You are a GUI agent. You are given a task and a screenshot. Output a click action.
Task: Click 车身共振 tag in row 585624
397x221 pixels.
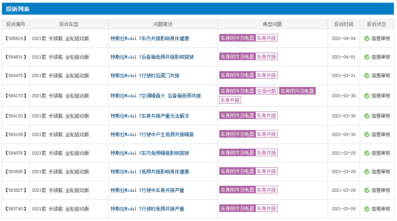267,38
